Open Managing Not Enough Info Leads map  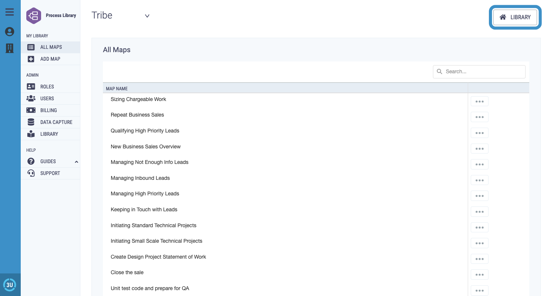(x=150, y=162)
